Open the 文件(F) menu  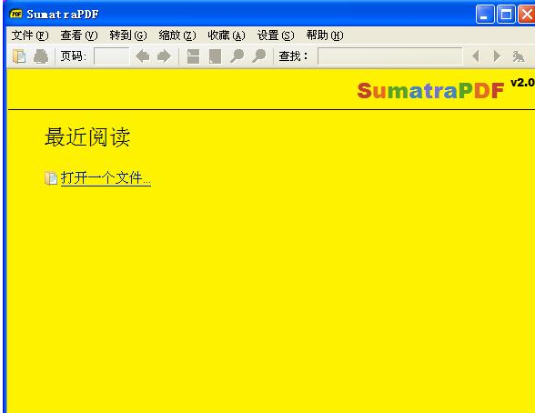[x=30, y=35]
